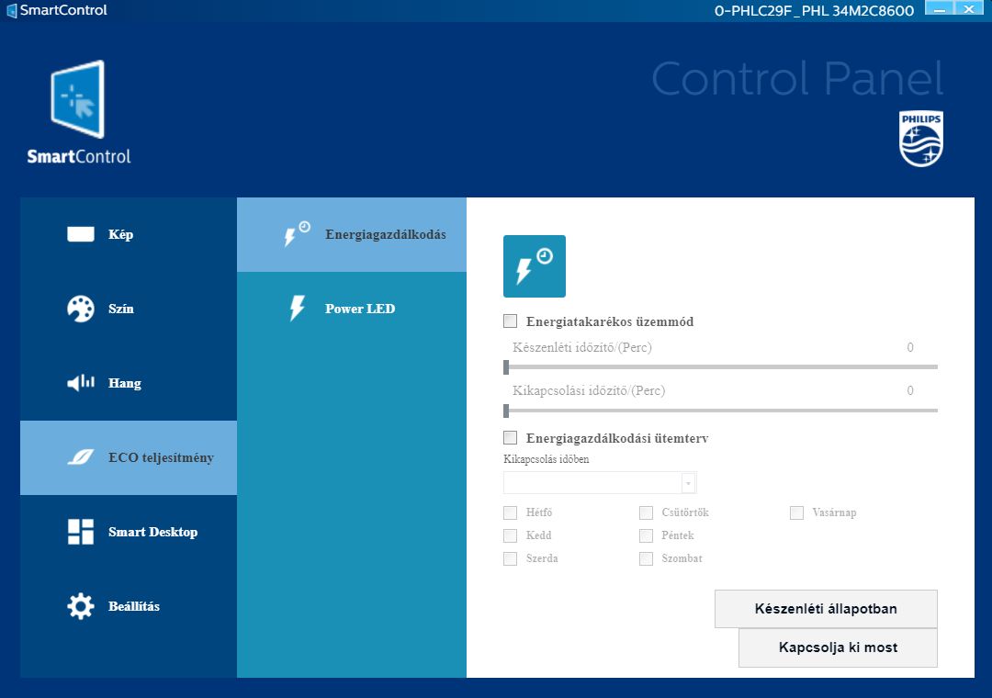Open the Beállítás menu section

pyautogui.click(x=129, y=606)
